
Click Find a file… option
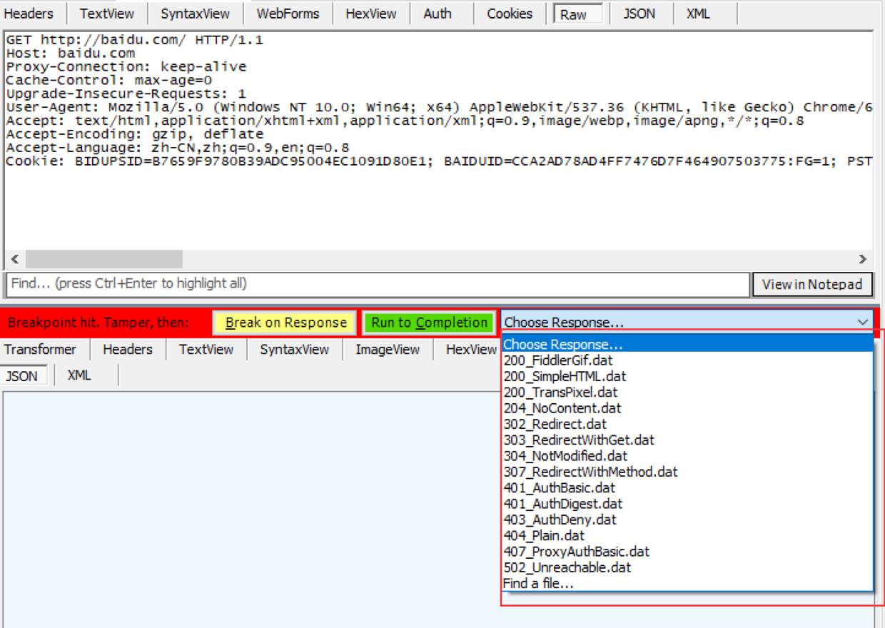pyautogui.click(x=538, y=583)
